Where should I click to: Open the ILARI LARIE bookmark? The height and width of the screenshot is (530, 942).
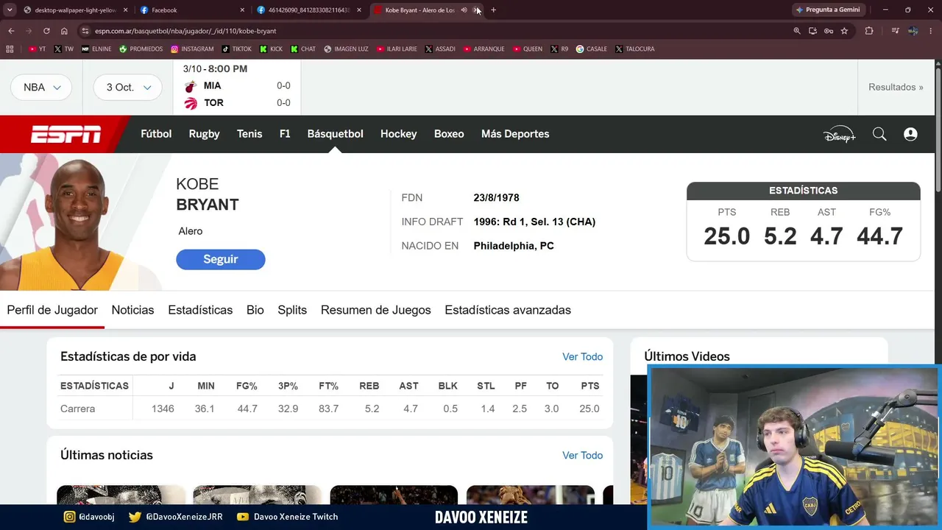[397, 49]
